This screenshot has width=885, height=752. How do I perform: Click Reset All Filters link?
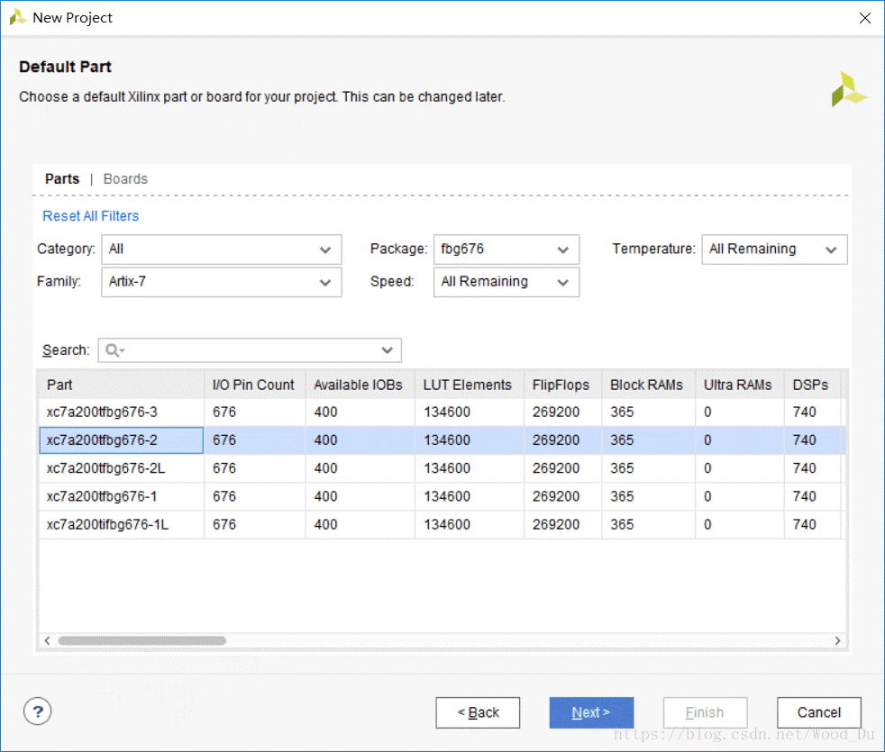[x=91, y=216]
